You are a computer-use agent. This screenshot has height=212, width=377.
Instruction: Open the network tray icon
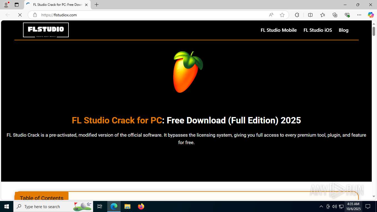tap(341, 206)
